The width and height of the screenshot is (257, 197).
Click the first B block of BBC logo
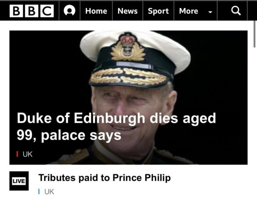click(16, 11)
